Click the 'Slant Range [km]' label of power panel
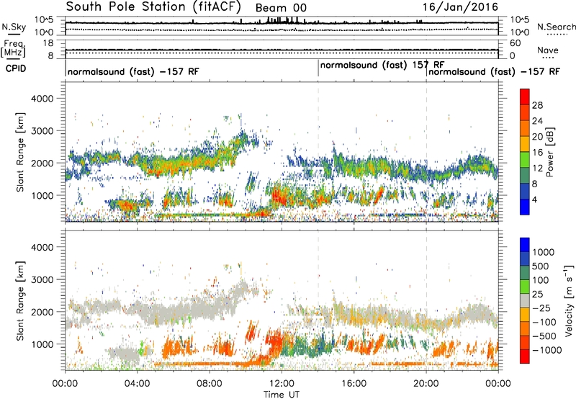 [20, 152]
